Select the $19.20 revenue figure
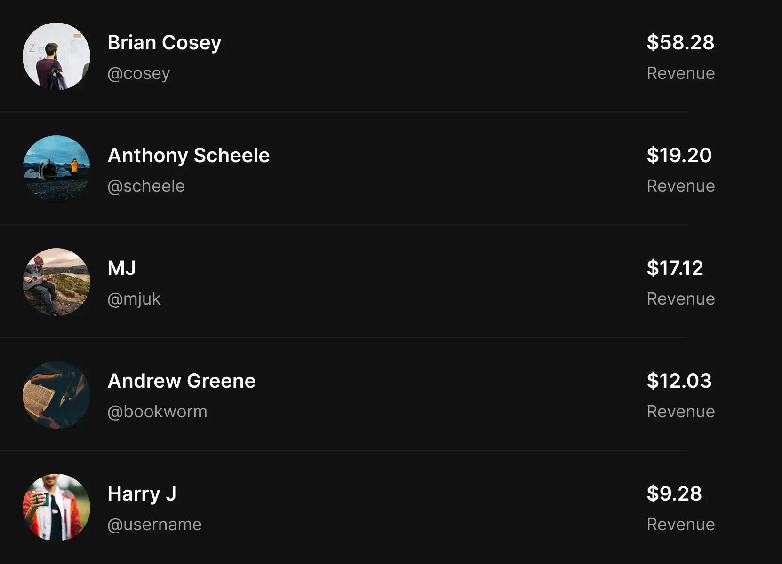The image size is (782, 564). click(x=679, y=156)
